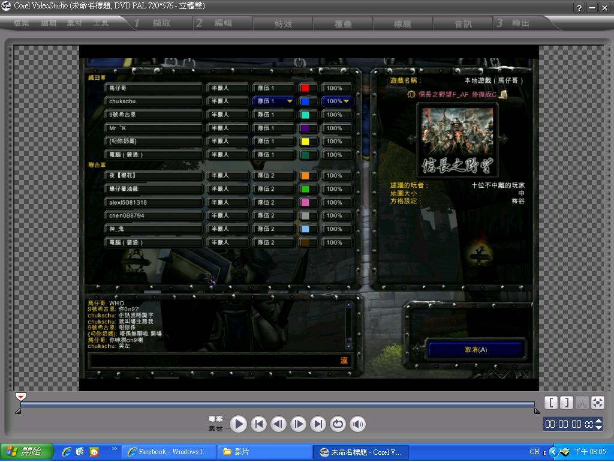Go to the 特效 step tab
Image resolution: width=614 pixels, height=462 pixels.
click(x=283, y=24)
